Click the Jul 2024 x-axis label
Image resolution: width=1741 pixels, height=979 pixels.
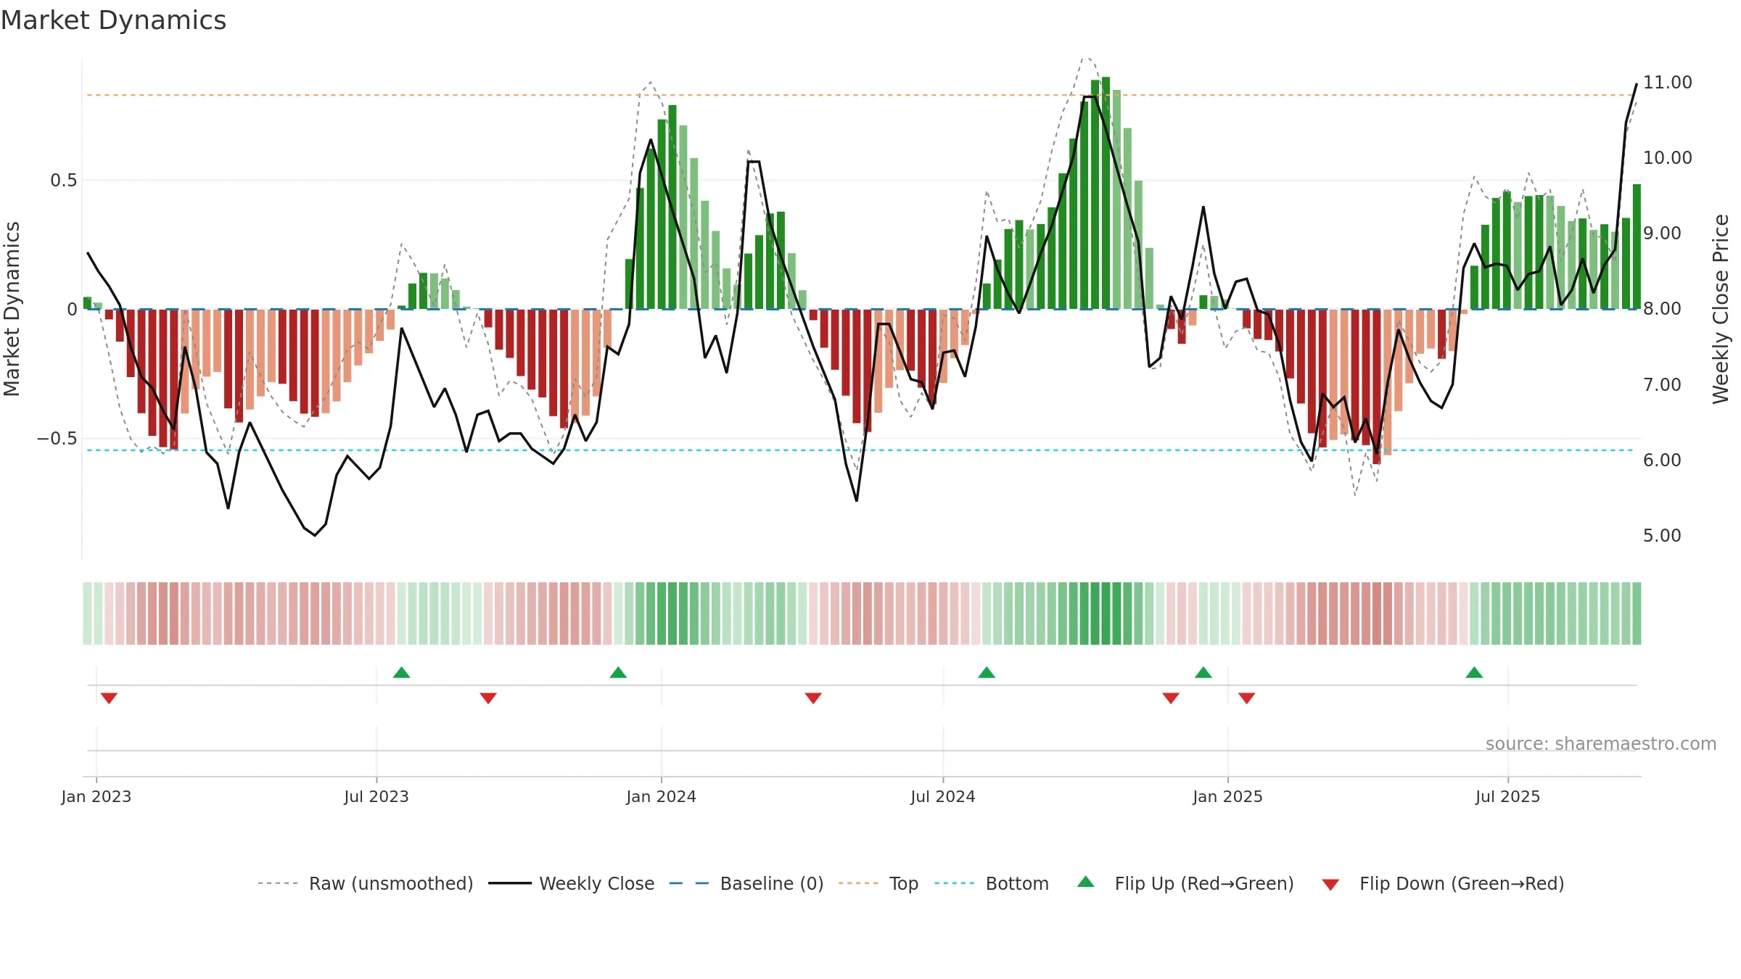[943, 796]
